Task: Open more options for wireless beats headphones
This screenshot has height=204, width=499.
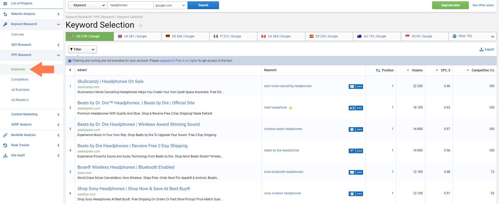Action: click(359, 129)
